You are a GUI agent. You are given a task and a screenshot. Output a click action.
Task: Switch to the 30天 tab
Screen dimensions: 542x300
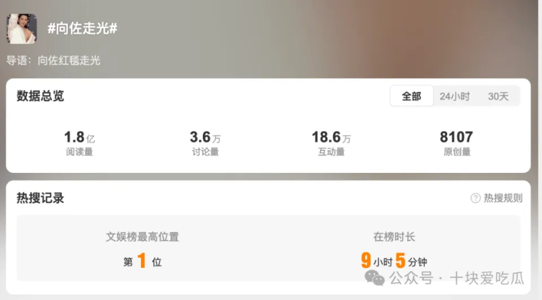tap(498, 96)
